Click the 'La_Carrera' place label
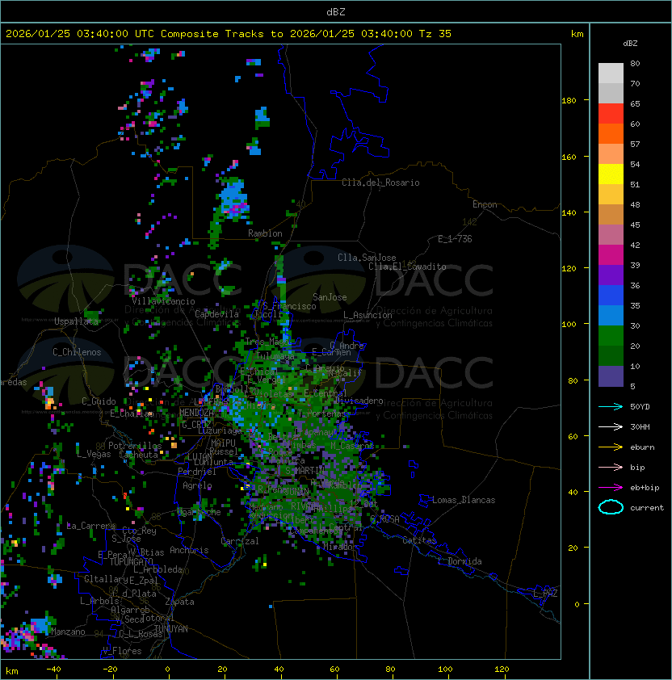672x680 pixels. [x=90, y=526]
